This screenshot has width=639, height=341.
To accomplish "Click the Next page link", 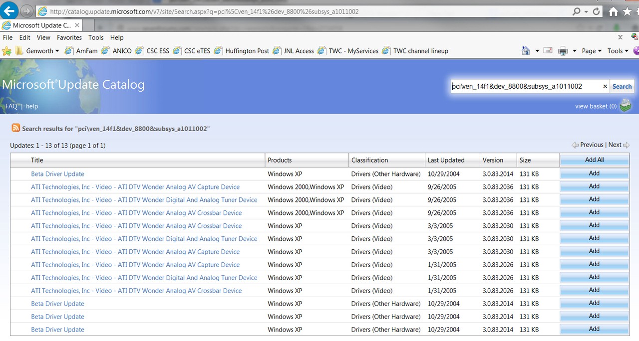I will coord(615,145).
